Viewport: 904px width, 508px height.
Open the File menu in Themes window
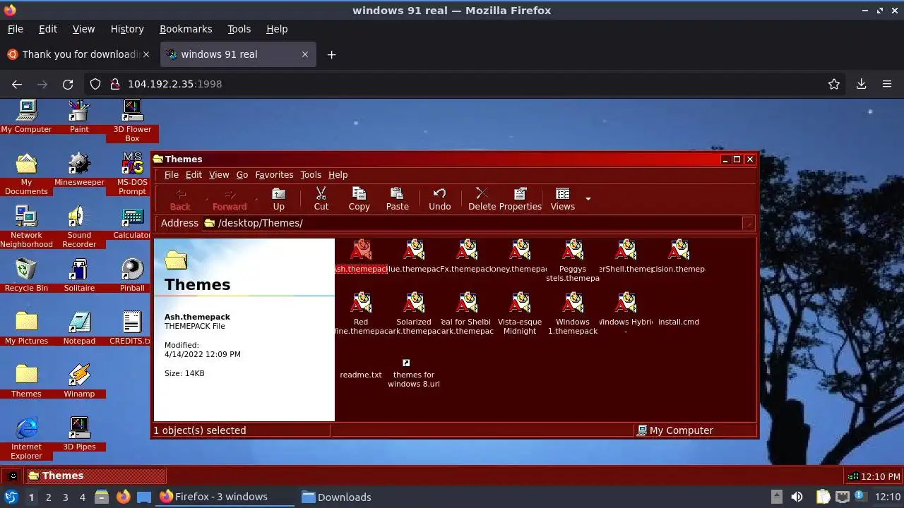(172, 175)
